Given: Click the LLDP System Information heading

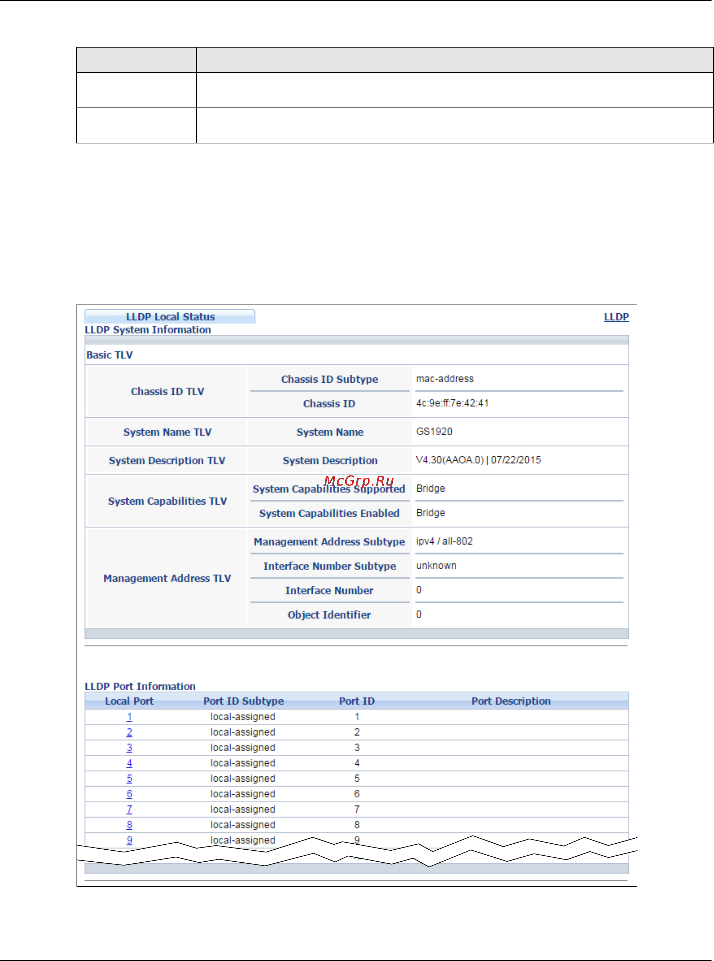Looking at the screenshot, I should click(148, 329).
